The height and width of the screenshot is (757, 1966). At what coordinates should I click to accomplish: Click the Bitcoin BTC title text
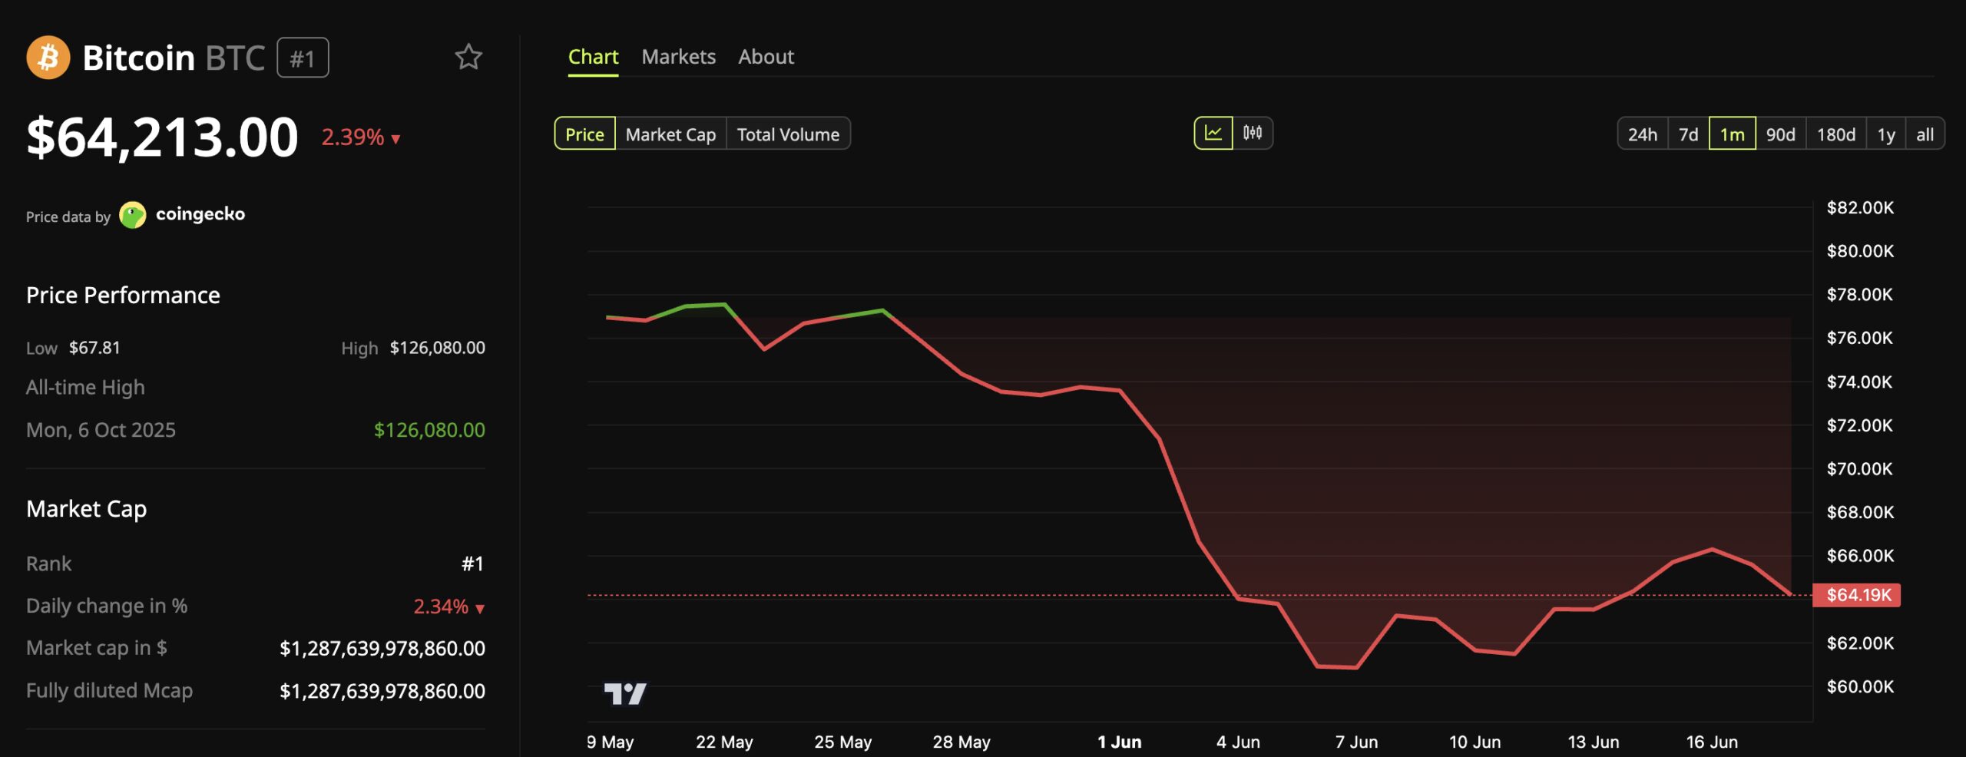click(x=174, y=58)
